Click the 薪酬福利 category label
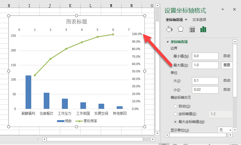Screen dimensions: 241x145 pyautogui.click(x=28, y=113)
